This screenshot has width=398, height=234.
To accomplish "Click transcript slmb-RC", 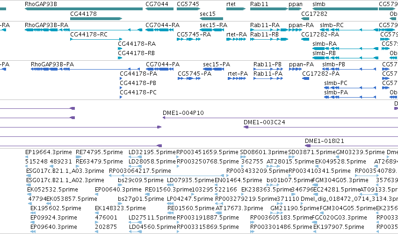I will click(332, 25).
